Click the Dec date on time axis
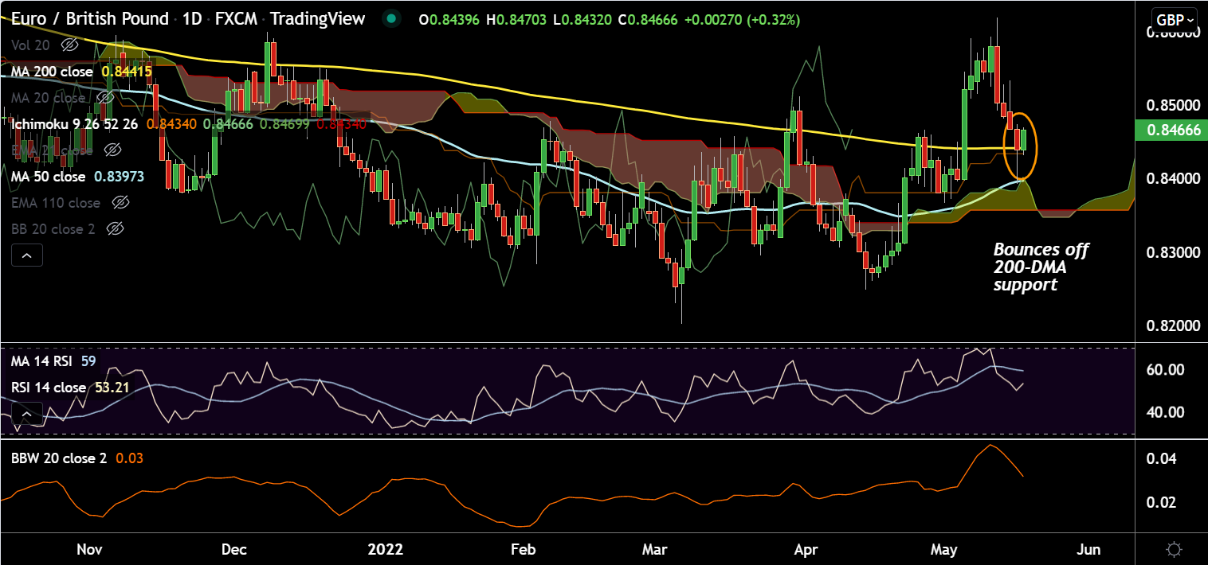 click(x=234, y=550)
